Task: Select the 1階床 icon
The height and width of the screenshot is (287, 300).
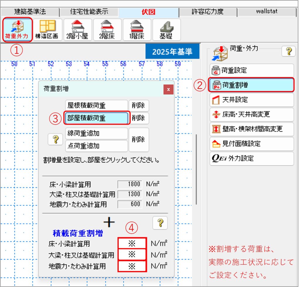Action: 137,30
